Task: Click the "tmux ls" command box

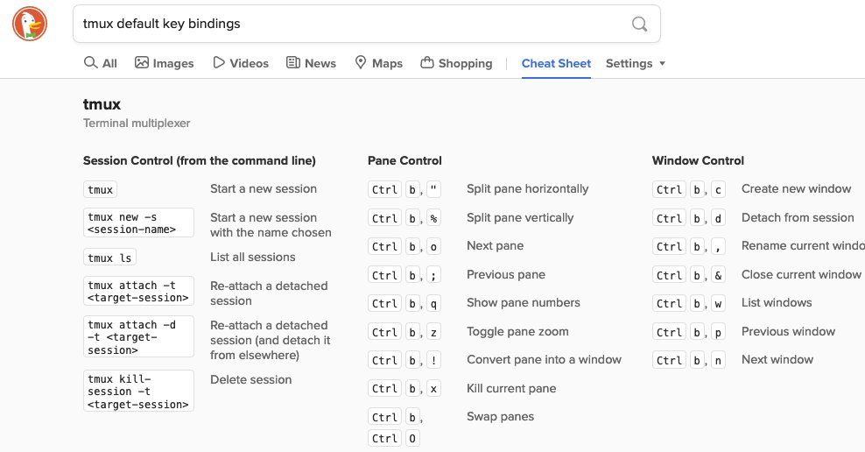Action: [x=109, y=258]
